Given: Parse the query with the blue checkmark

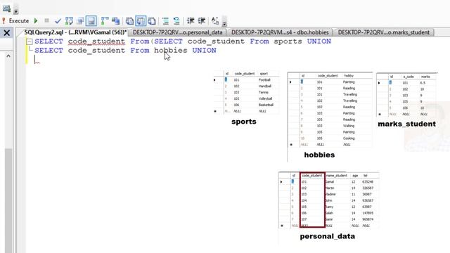Looking at the screenshot, I should click(58, 21).
